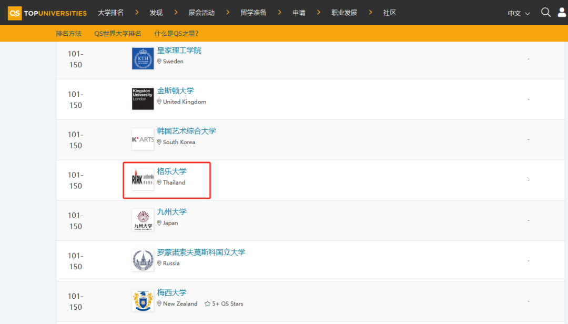Click the Thailand location text

pyautogui.click(x=174, y=183)
